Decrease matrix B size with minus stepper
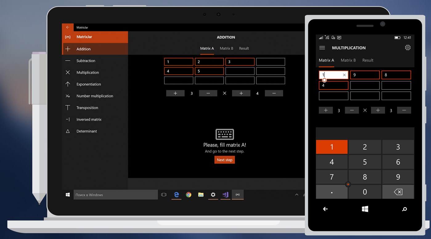This screenshot has height=239, width=431. pos(274,93)
